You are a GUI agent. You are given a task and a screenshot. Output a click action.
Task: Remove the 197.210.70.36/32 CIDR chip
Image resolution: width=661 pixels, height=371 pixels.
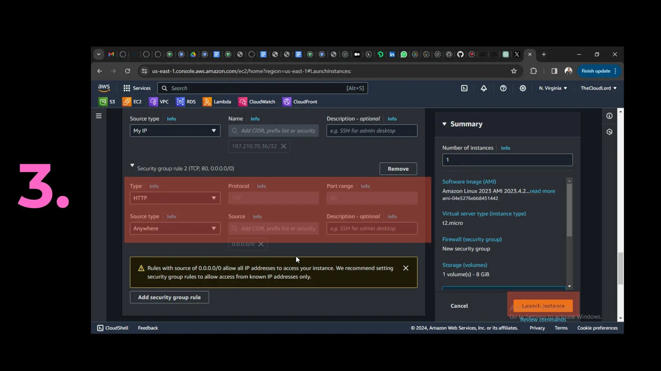click(284, 146)
